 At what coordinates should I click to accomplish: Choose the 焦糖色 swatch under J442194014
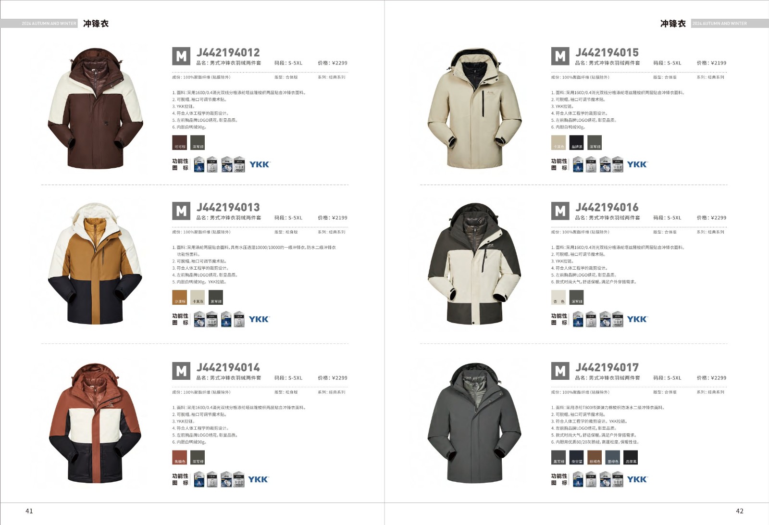click(x=180, y=457)
